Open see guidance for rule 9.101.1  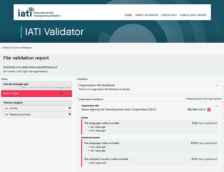click(x=208, y=159)
